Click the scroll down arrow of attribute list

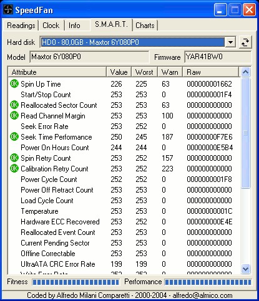click(245, 269)
